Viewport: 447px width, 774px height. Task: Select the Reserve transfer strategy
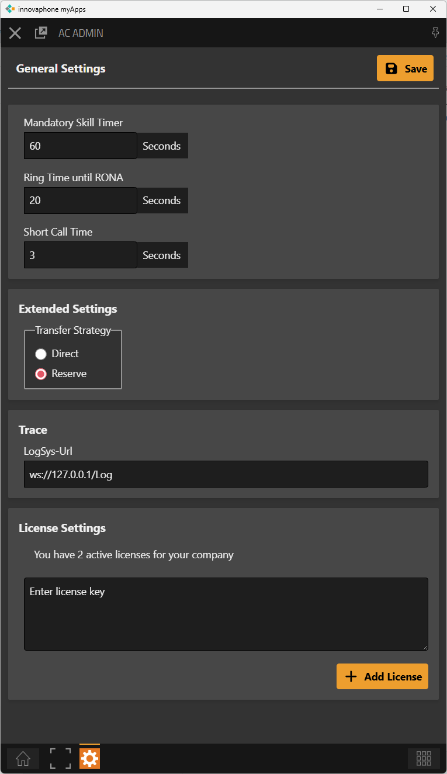41,374
